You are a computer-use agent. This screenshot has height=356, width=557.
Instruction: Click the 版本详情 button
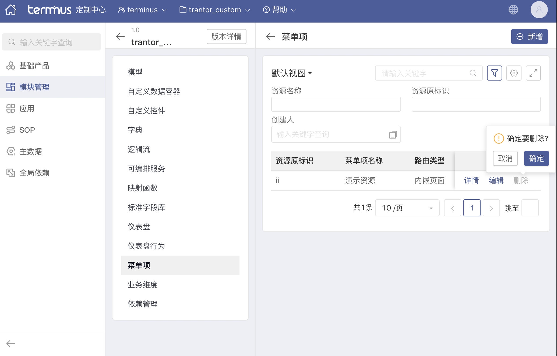coord(226,37)
